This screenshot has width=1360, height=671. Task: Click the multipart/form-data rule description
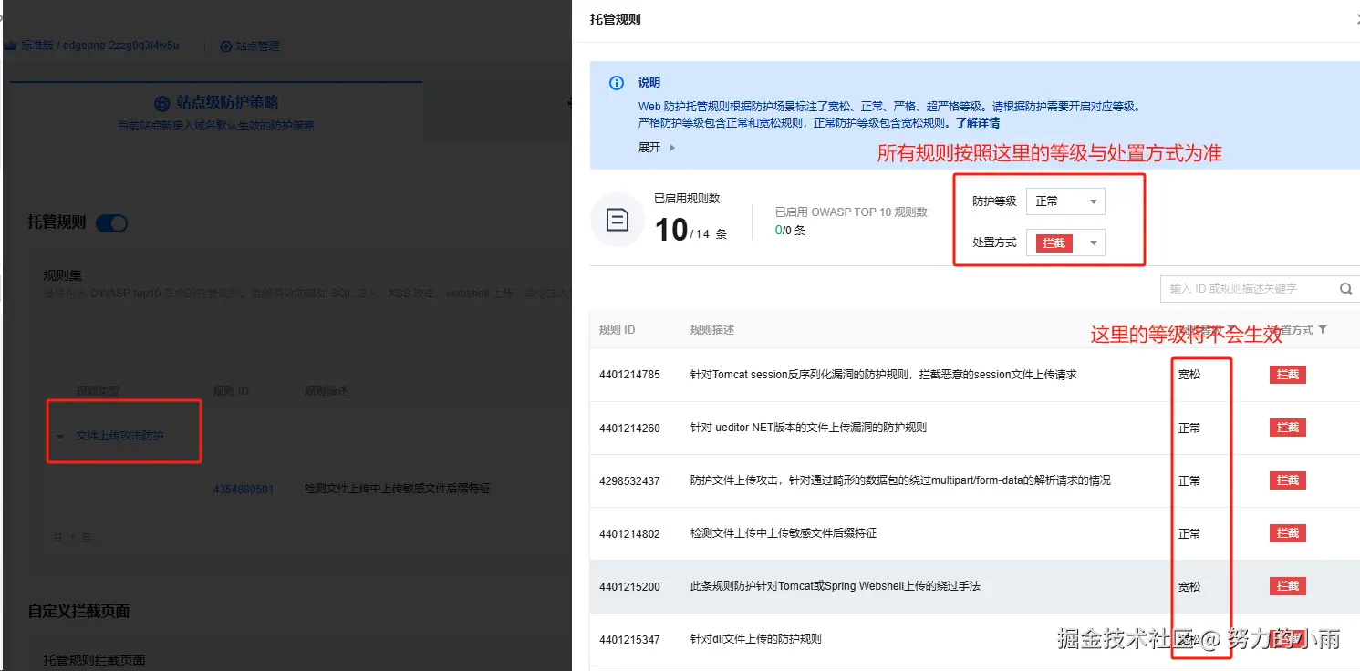(x=900, y=480)
